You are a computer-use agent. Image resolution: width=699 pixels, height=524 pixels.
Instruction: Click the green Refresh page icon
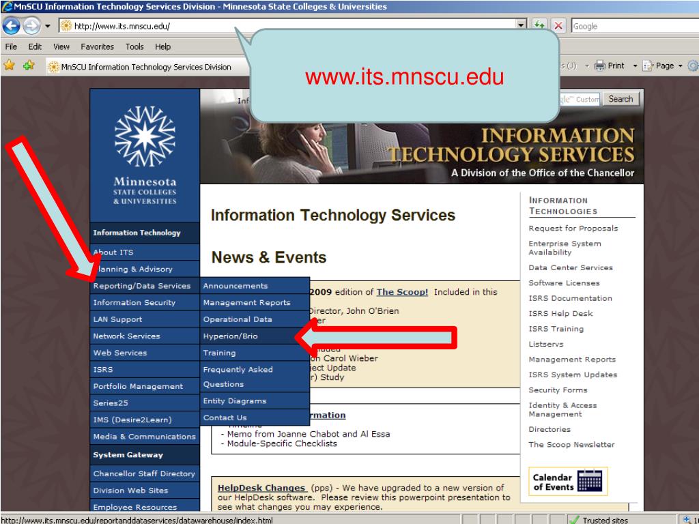point(539,25)
